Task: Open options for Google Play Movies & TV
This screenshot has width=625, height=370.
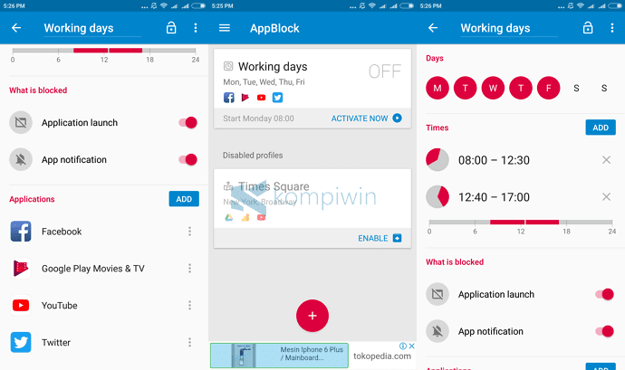Action: (x=189, y=269)
